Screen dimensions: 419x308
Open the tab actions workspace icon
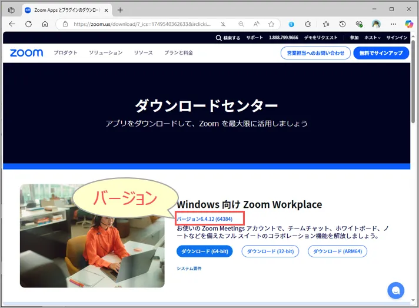11,10
